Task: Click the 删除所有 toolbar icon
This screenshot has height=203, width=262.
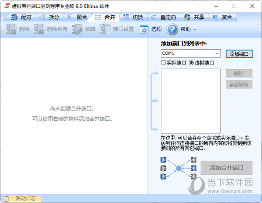Action: click(x=39, y=29)
